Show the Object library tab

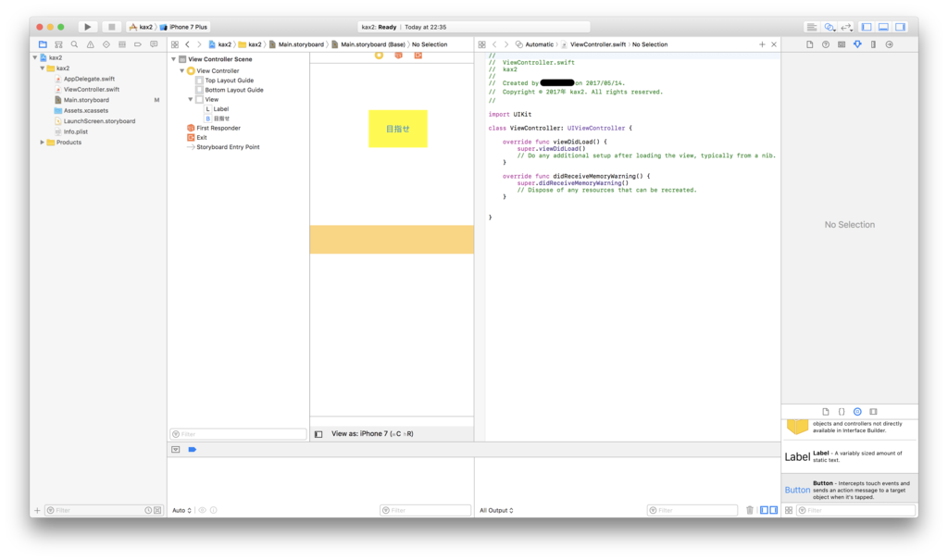tap(857, 411)
